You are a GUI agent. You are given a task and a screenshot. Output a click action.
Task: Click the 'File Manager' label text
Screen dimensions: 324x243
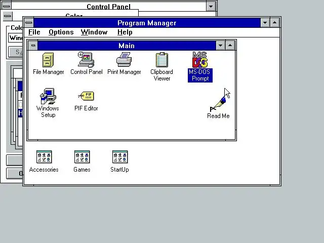(49, 72)
